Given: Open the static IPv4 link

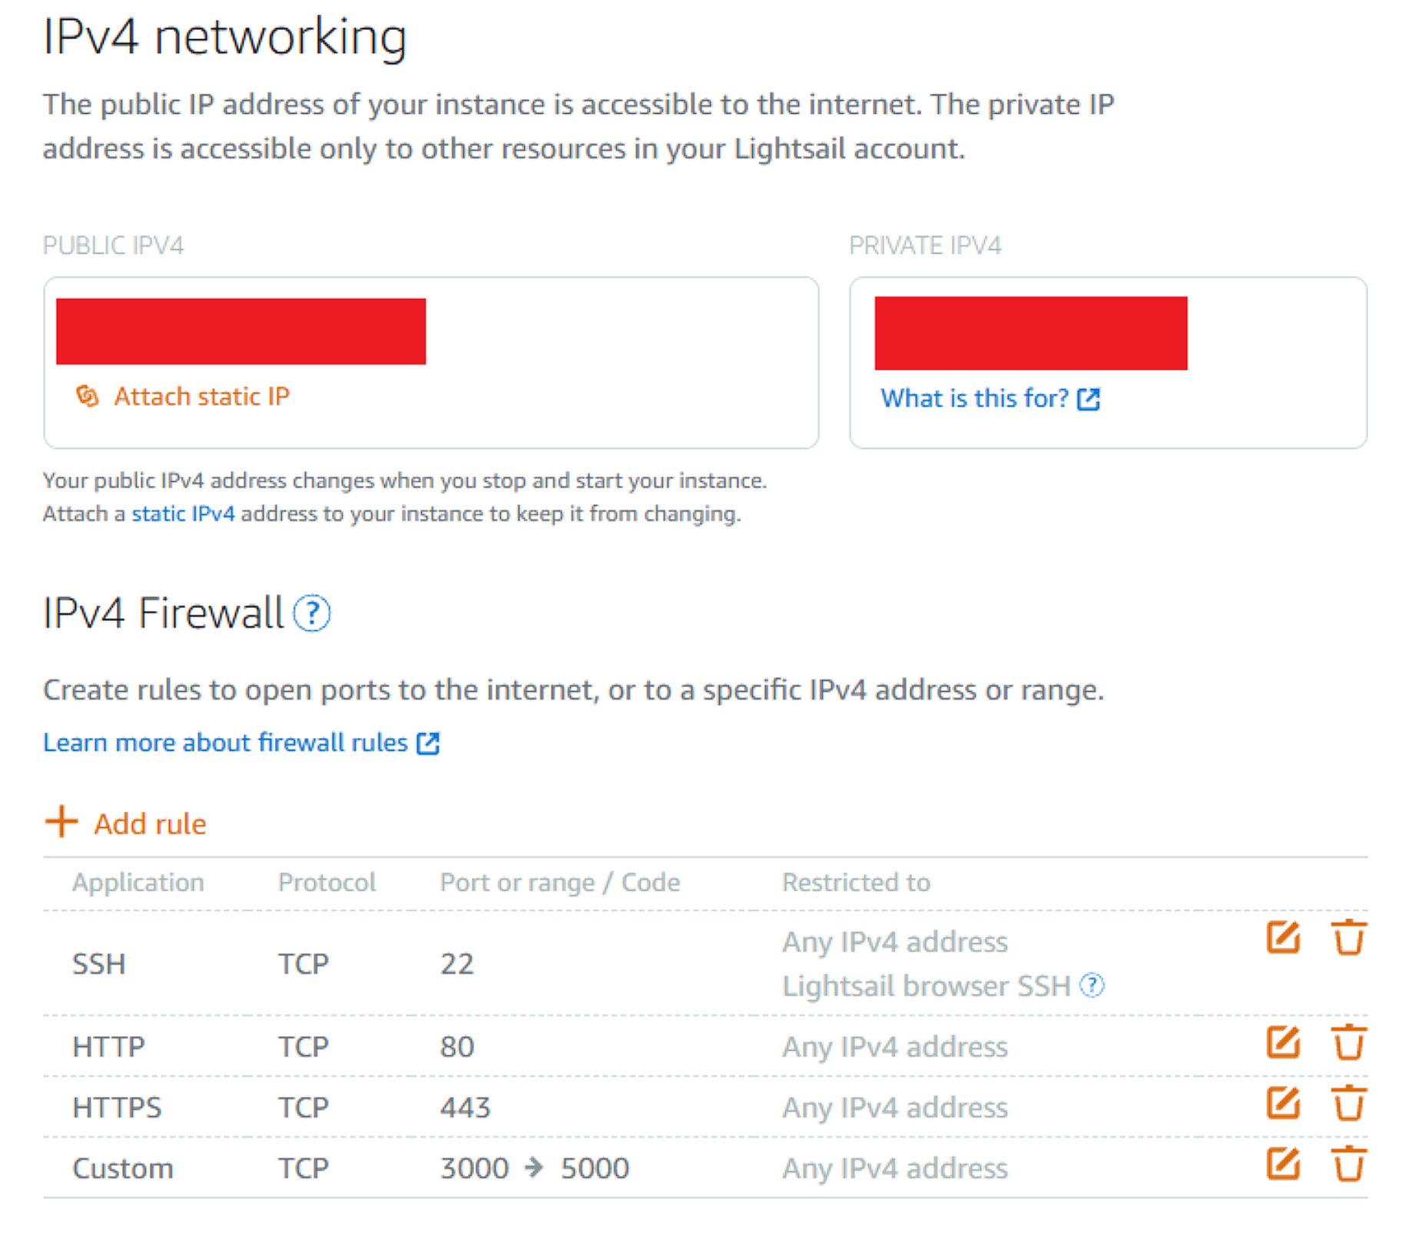Looking at the screenshot, I should [183, 513].
